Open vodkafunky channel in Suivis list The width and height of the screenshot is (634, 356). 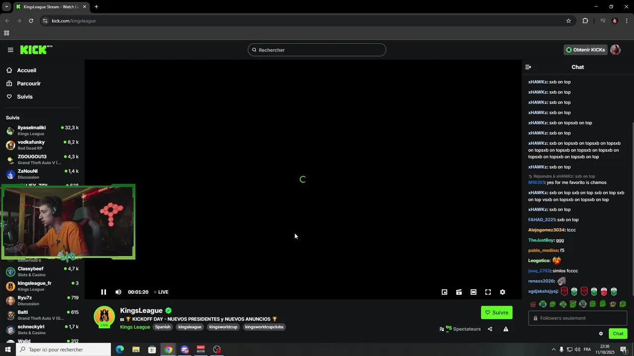click(x=42, y=145)
